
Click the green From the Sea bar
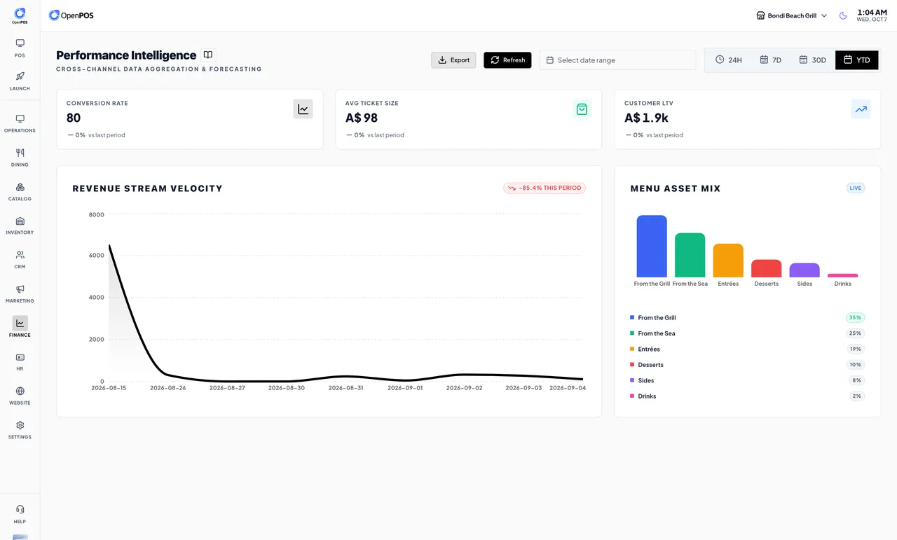(690, 255)
